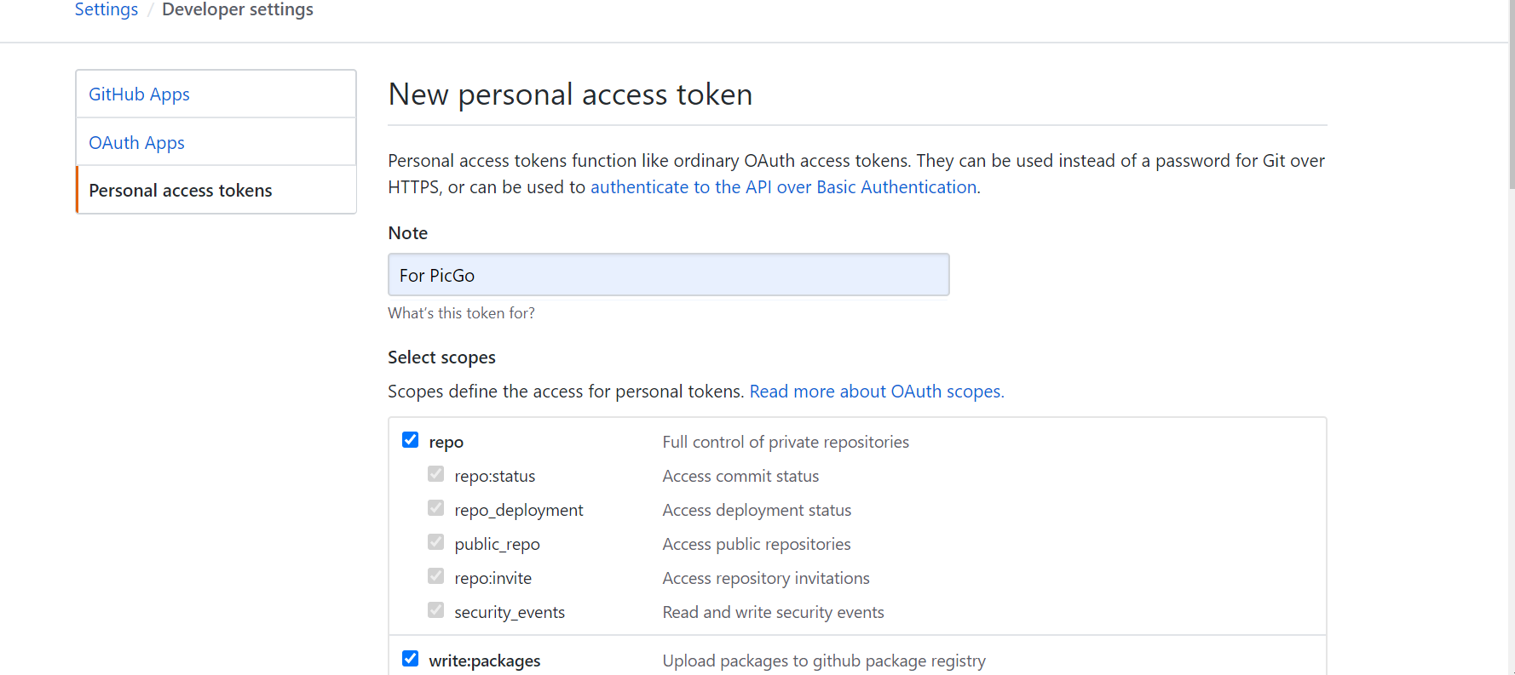Click the repo:invite checkbox
Viewport: 1515px width, 675px height.
coord(436,576)
